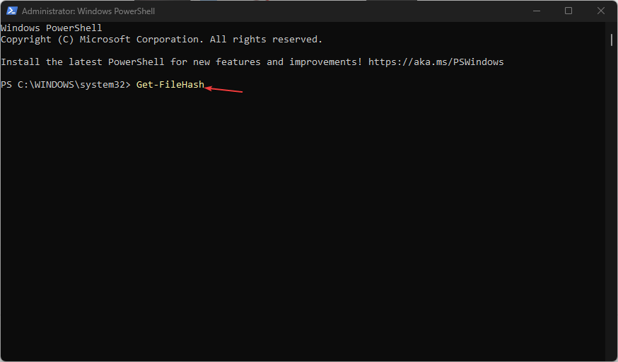This screenshot has width=618, height=362.
Task: Click the rights reserved. text
Action: pos(277,40)
